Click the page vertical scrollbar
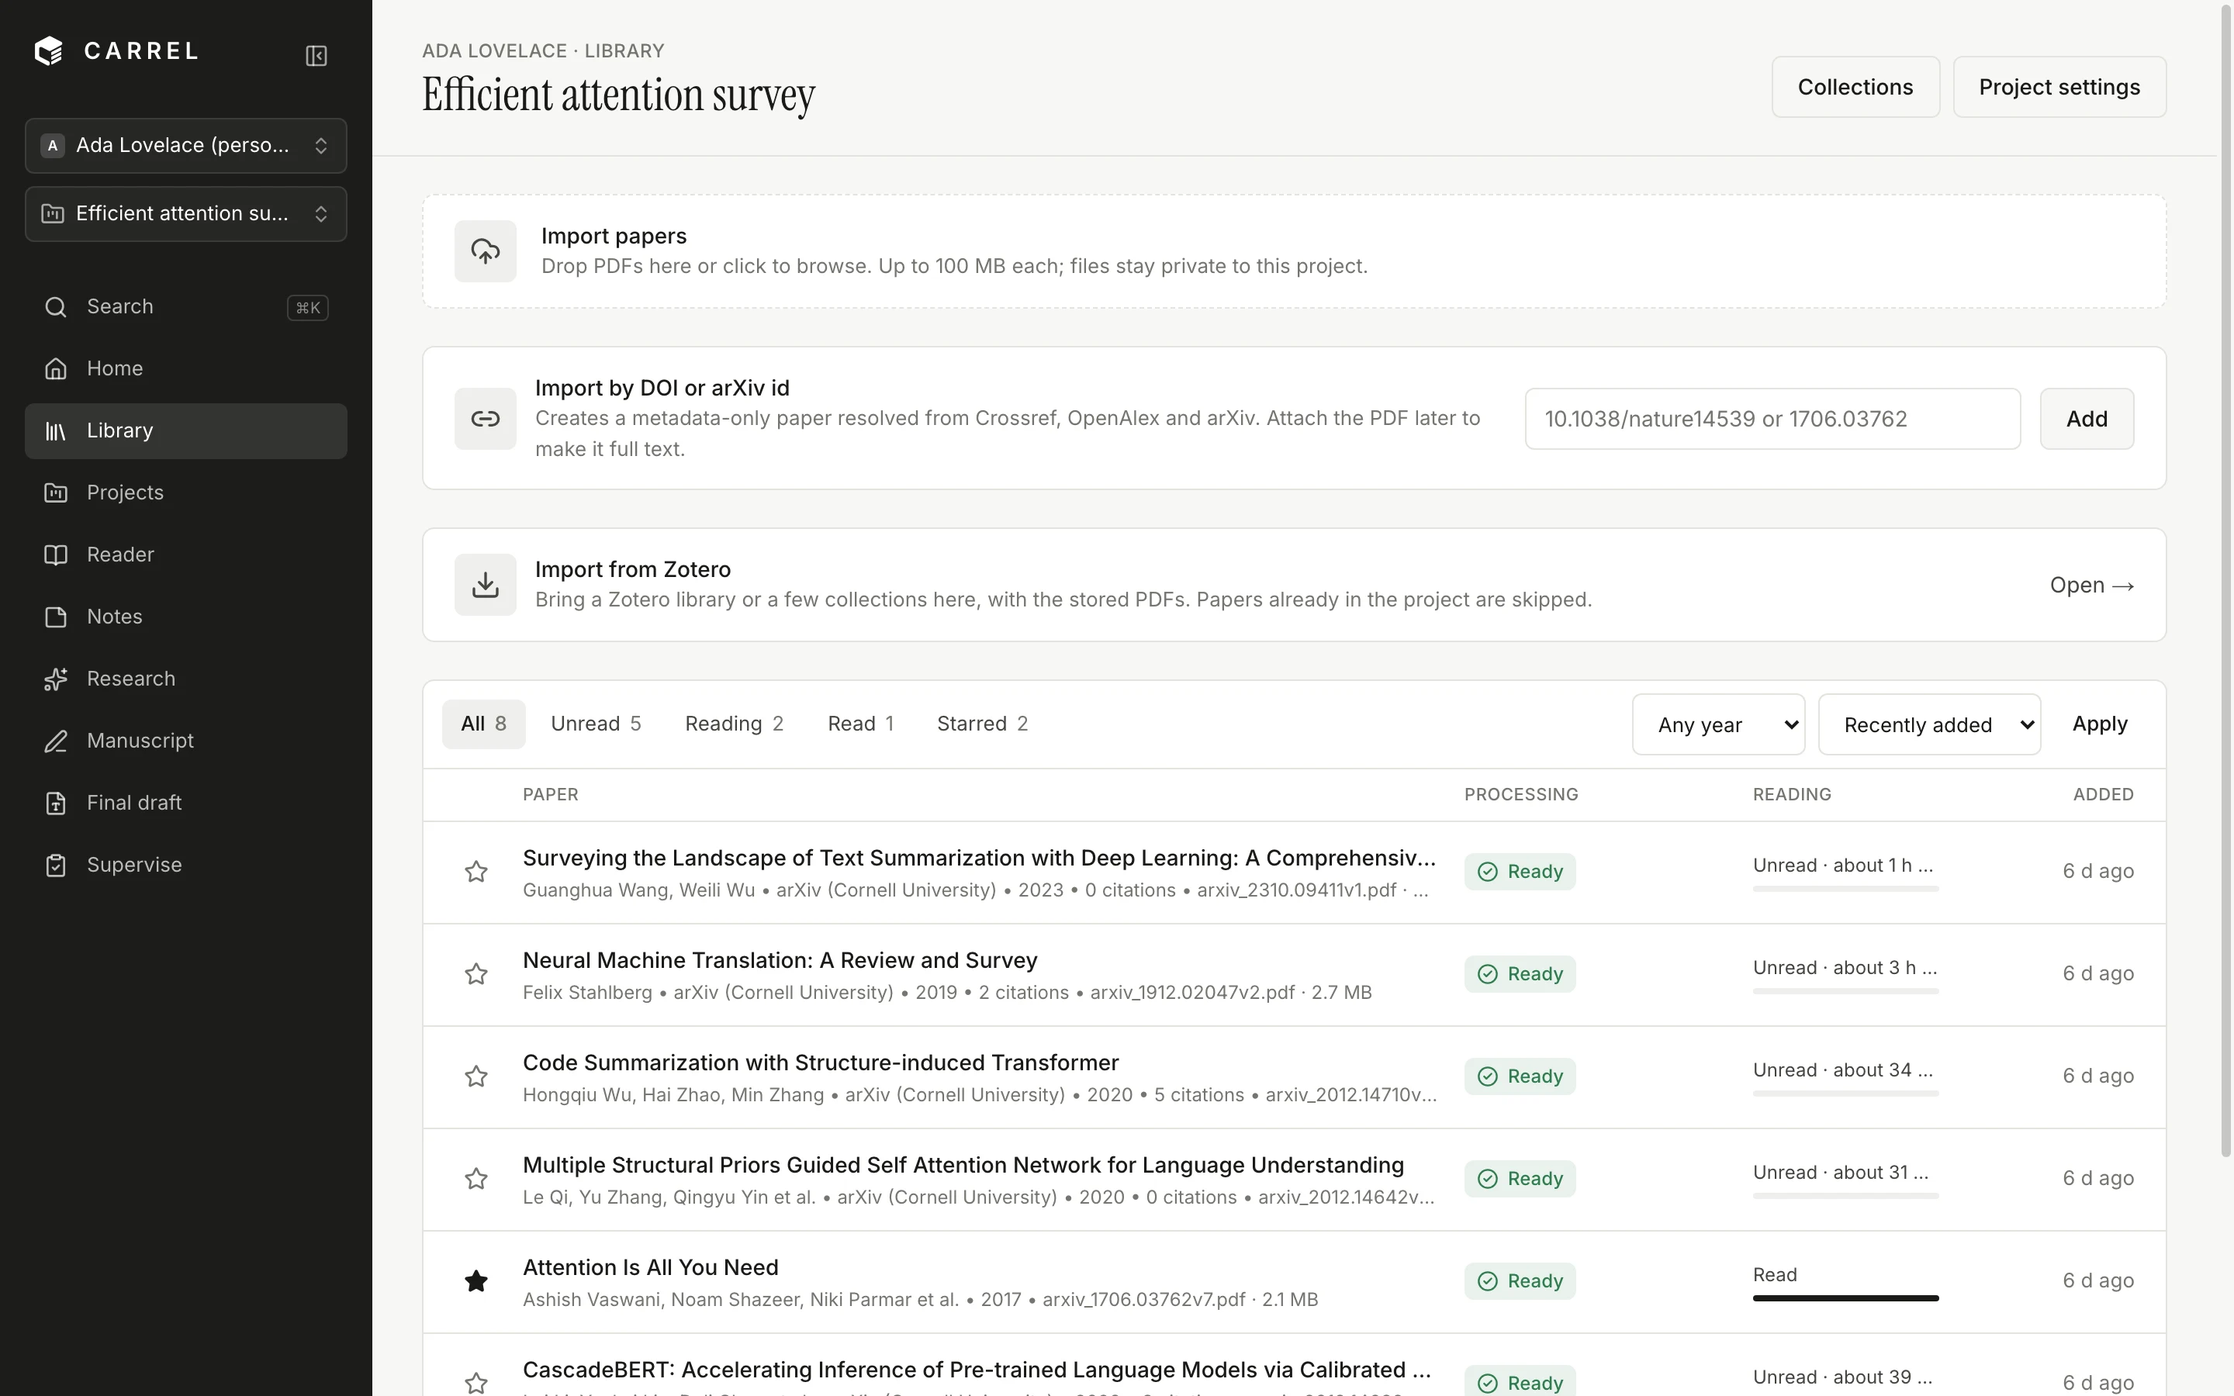 click(x=2225, y=582)
